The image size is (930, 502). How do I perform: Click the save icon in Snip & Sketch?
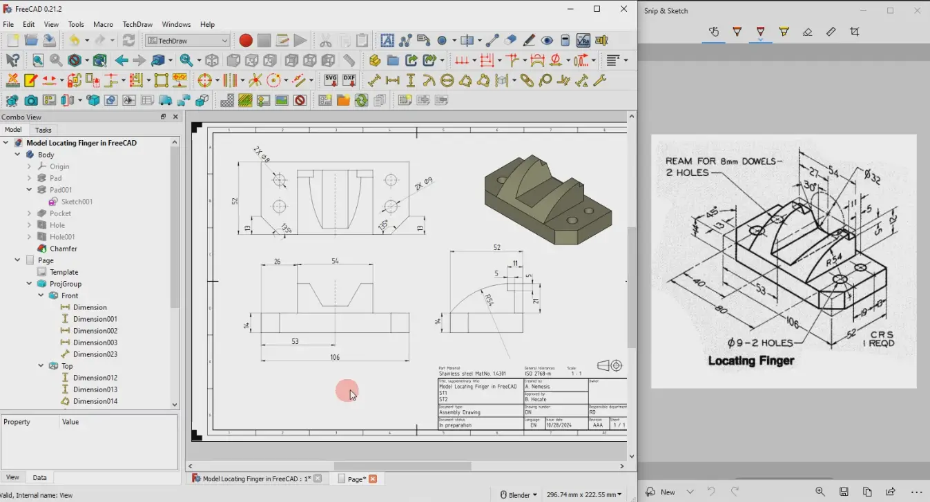(x=844, y=492)
